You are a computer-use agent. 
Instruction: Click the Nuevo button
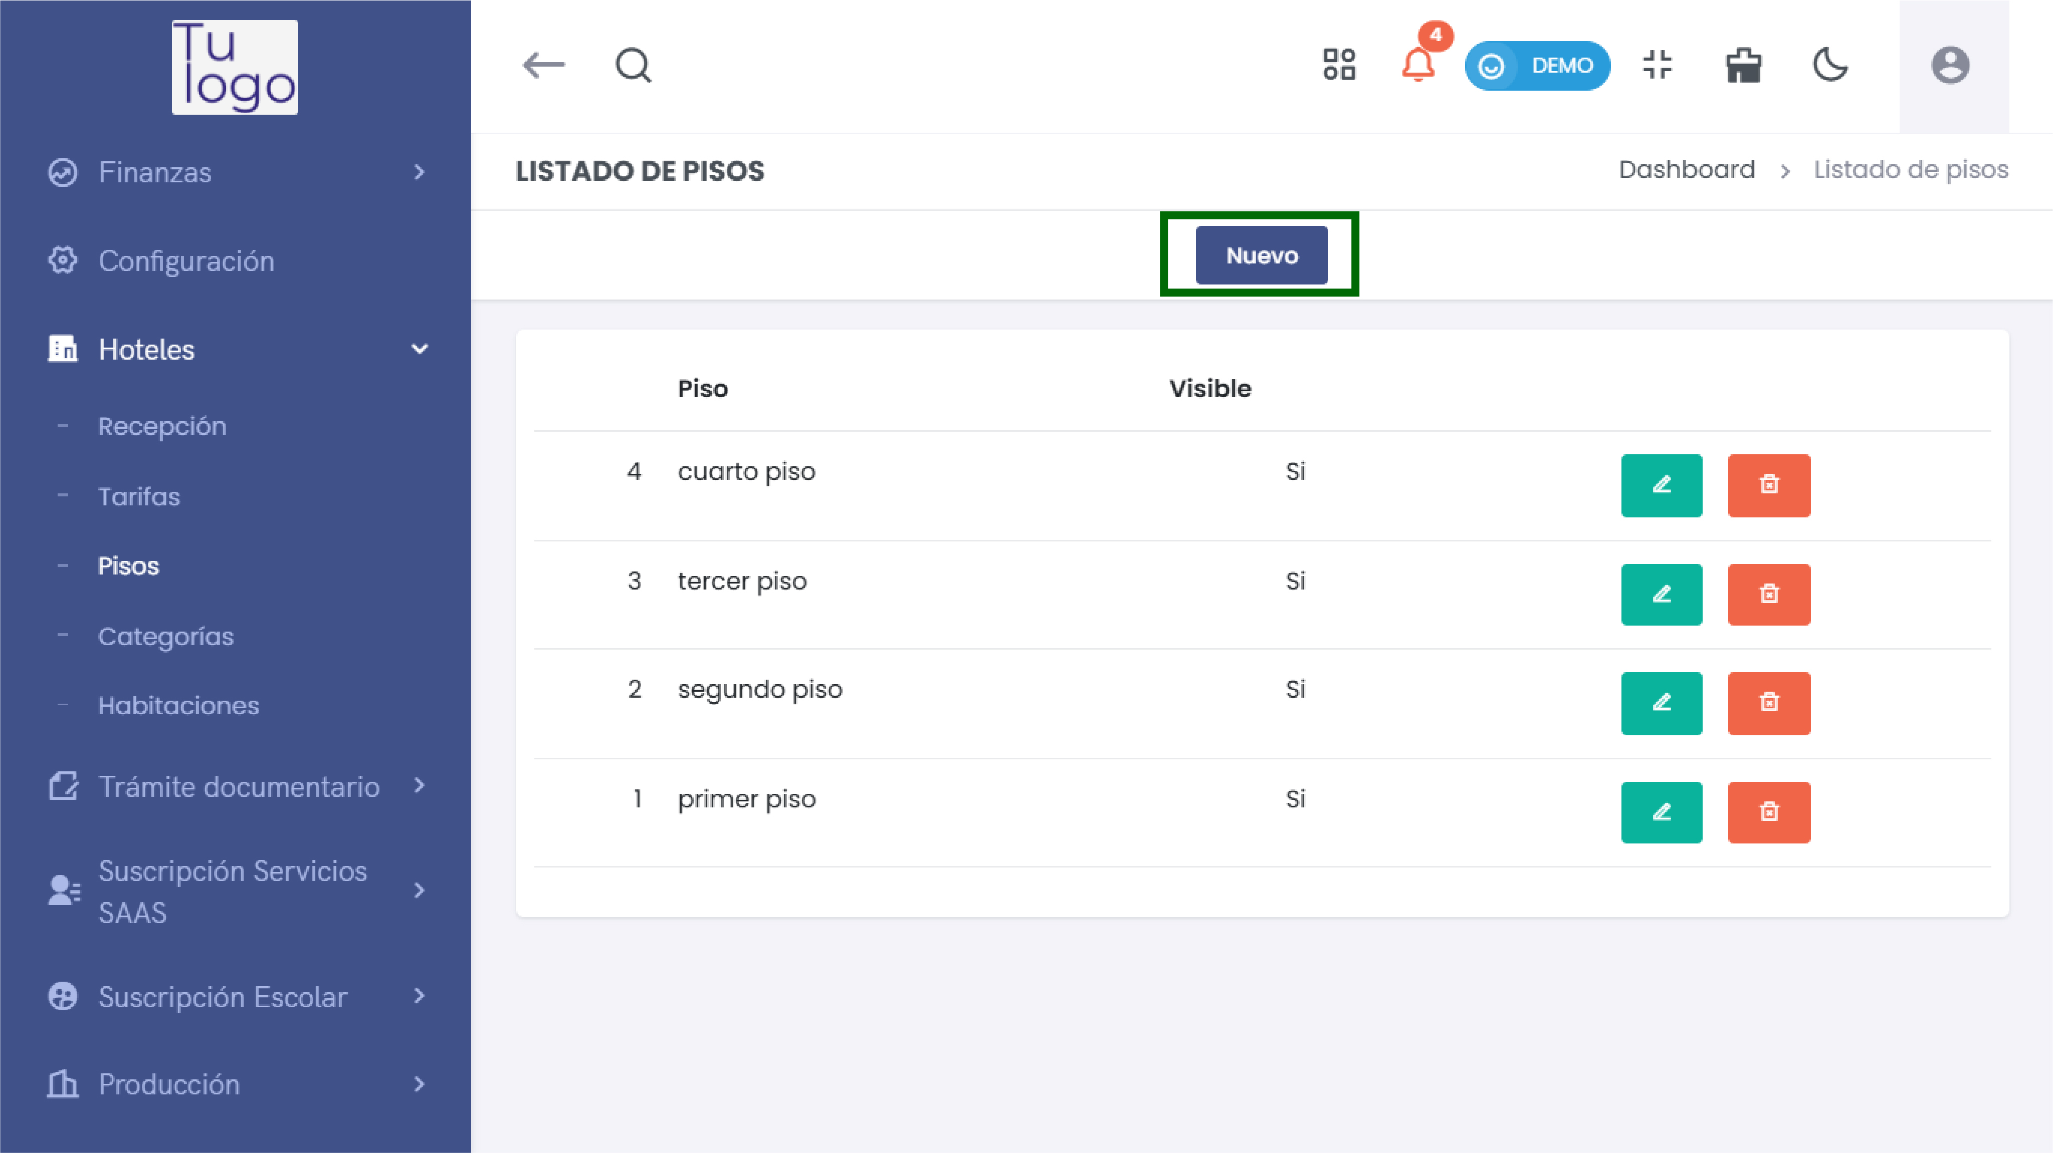[x=1261, y=255]
